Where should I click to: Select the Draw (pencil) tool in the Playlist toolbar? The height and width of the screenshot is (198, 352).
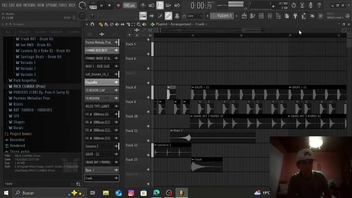coord(101,24)
